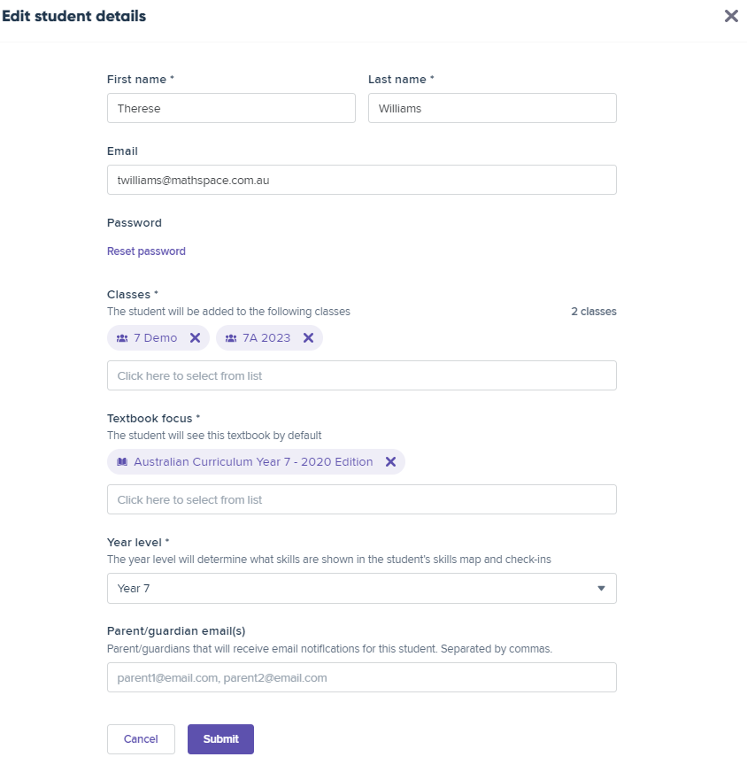Viewport: 747px width, 757px height.
Task: Close the Edit student details dialog
Action: [x=731, y=16]
